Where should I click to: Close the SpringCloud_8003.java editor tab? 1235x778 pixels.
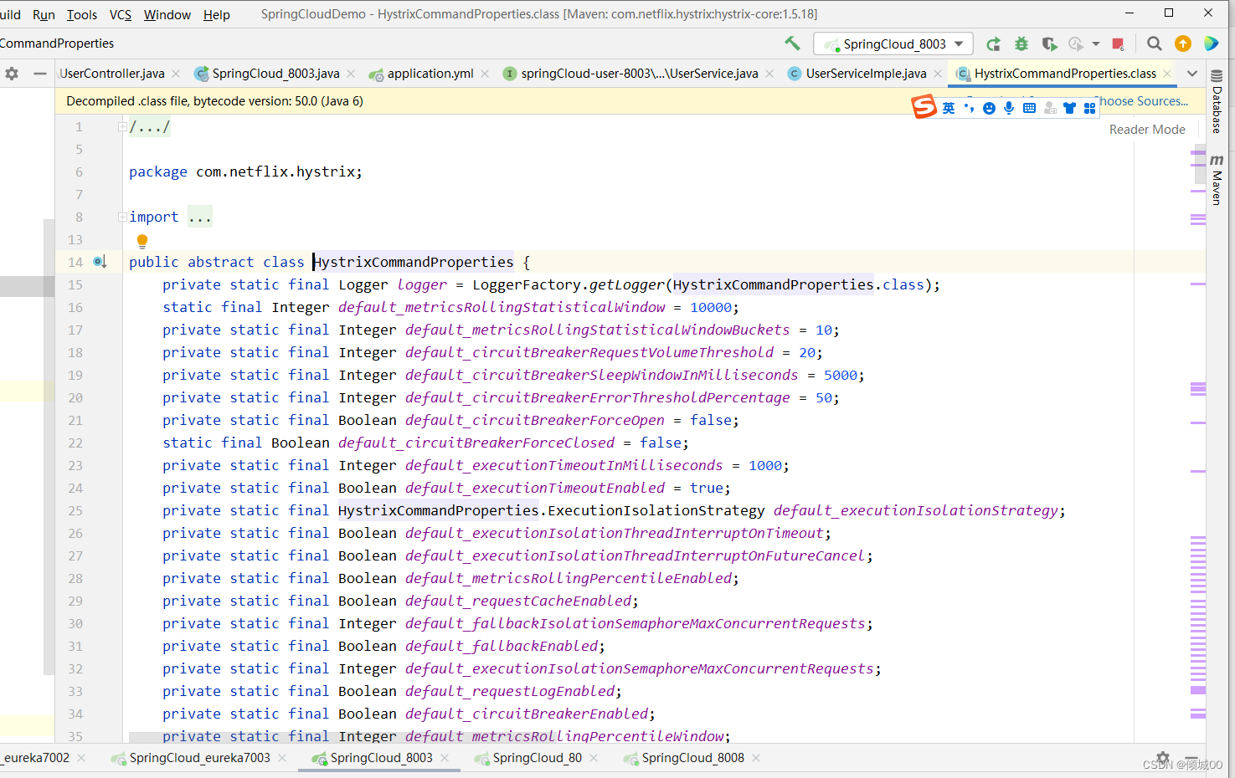coord(351,74)
